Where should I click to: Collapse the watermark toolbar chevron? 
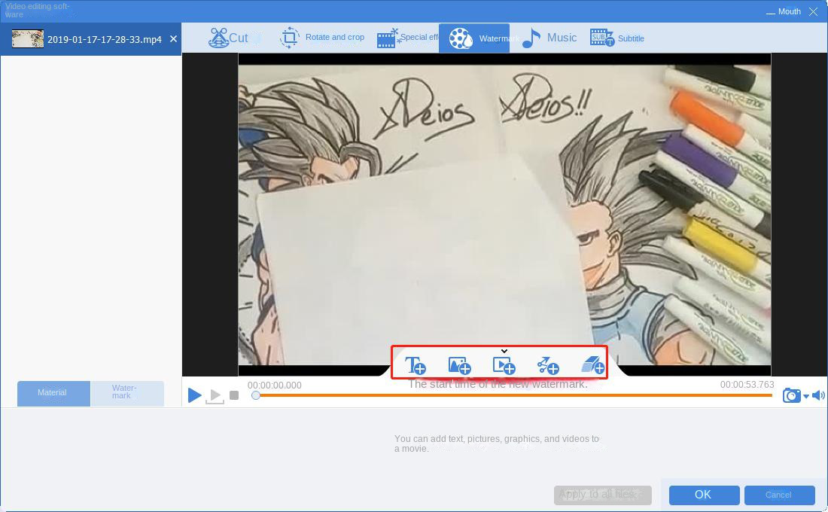point(504,351)
